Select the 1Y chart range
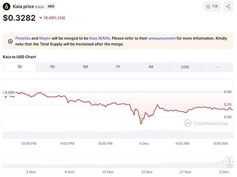Screen dimensions: 237x177 pyautogui.click(x=118, y=67)
